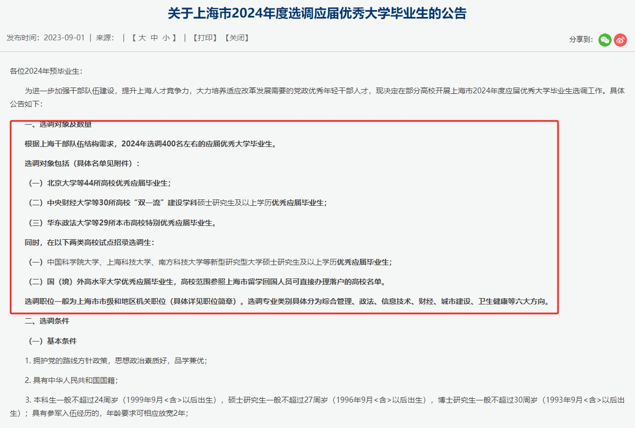The width and height of the screenshot is (635, 428).
Task: Select 小 to shrink the article font
Action: click(167, 38)
